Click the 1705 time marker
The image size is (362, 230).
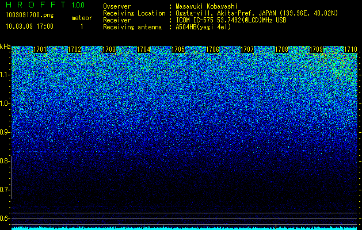(178, 49)
